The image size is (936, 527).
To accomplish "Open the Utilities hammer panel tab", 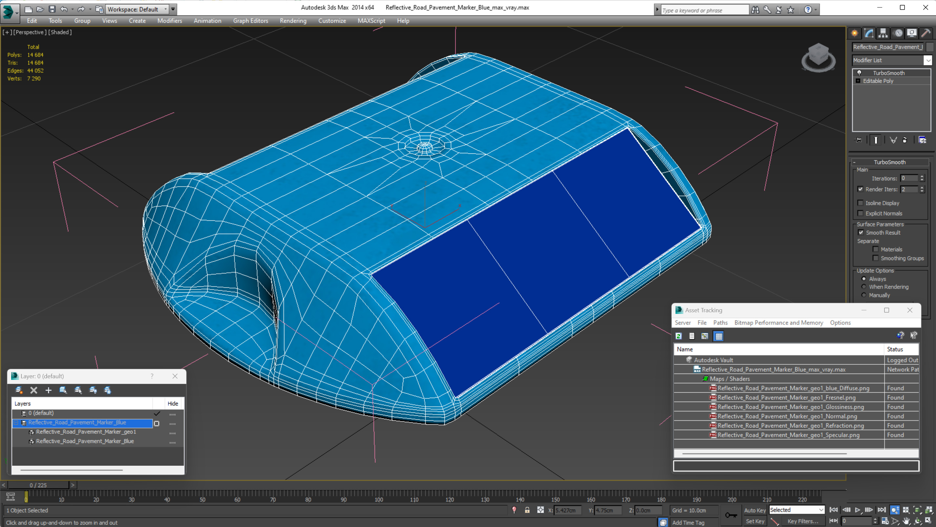I will 926,33.
